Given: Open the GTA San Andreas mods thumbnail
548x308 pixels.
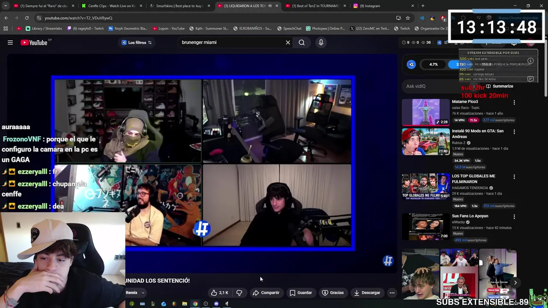Looking at the screenshot, I should tap(426, 142).
